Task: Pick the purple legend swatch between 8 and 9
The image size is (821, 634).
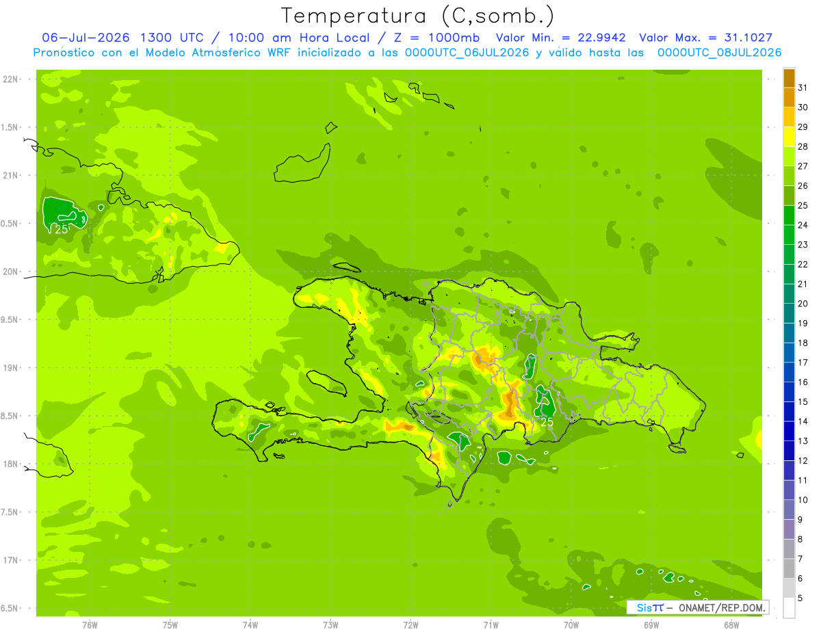Action: pyautogui.click(x=789, y=529)
